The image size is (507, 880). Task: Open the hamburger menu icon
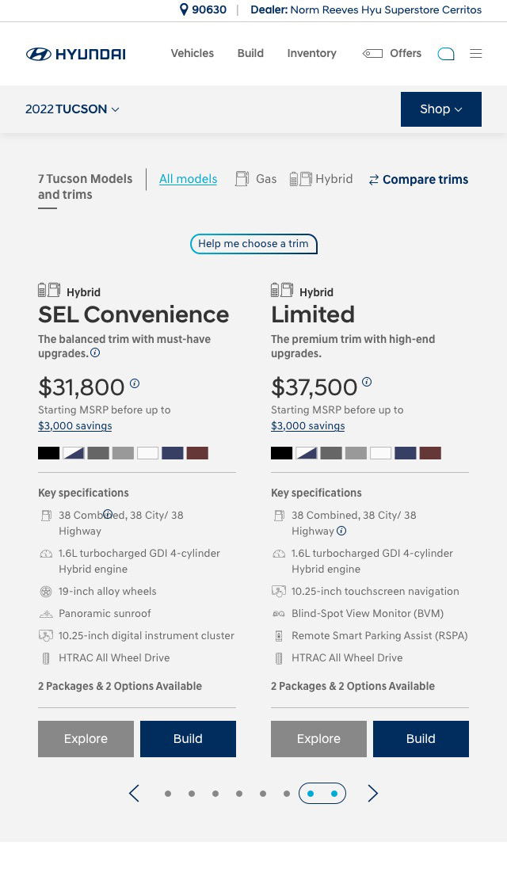pyautogui.click(x=475, y=53)
